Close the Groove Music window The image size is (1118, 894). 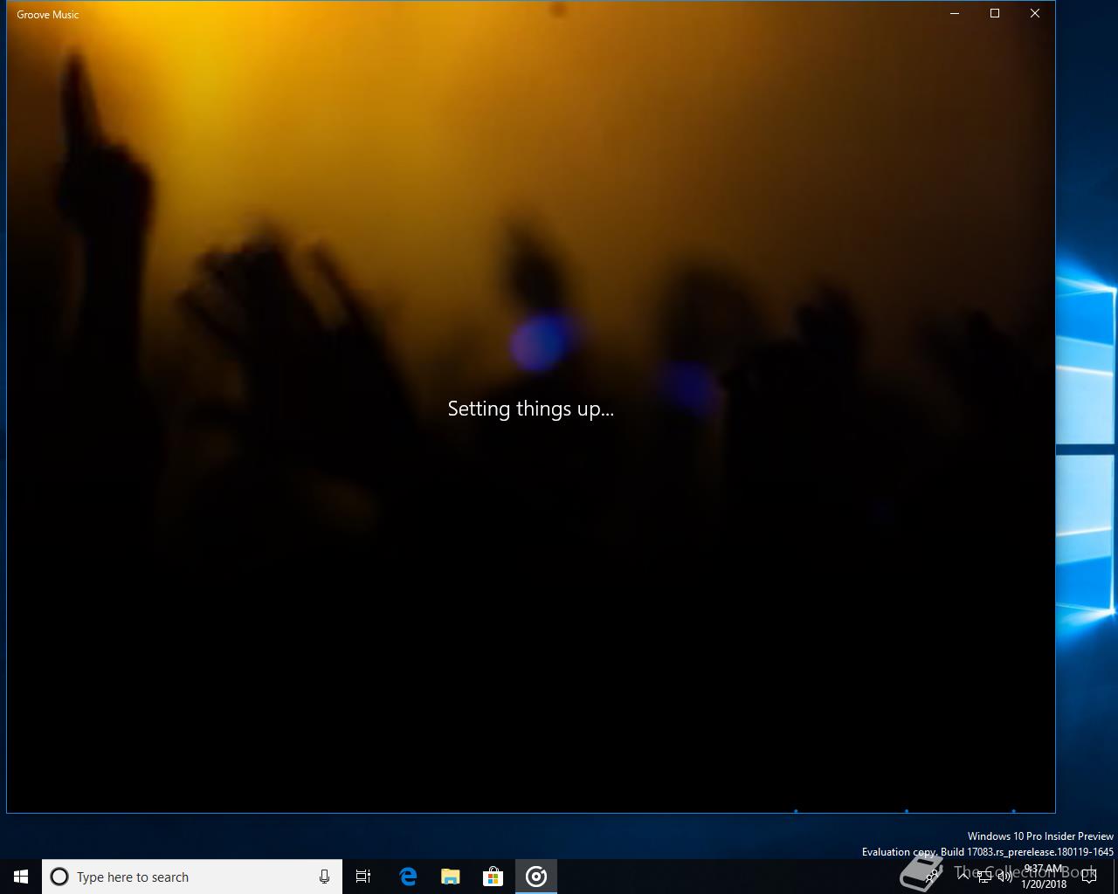1035,13
